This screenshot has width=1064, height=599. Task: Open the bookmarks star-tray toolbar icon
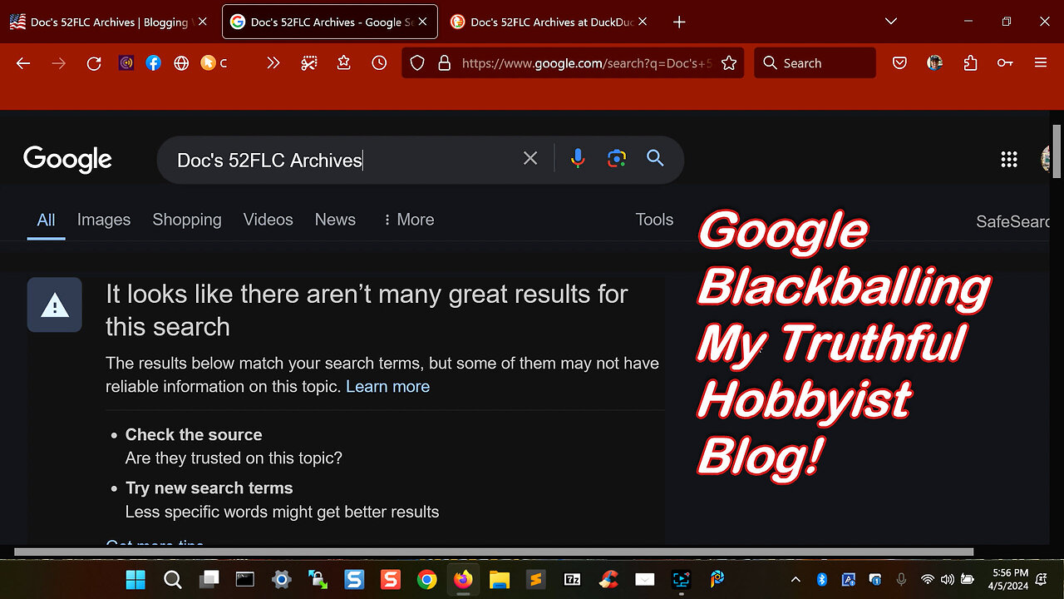pyautogui.click(x=344, y=62)
